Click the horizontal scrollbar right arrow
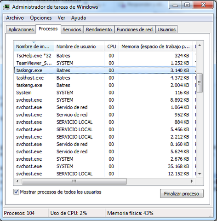 click(192, 181)
